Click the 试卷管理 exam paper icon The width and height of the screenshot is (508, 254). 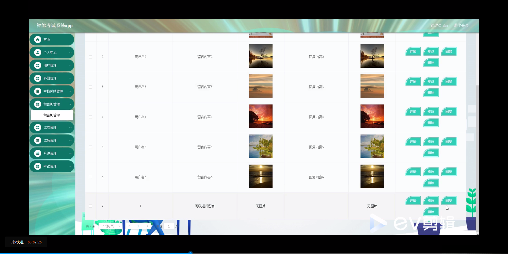[38, 127]
